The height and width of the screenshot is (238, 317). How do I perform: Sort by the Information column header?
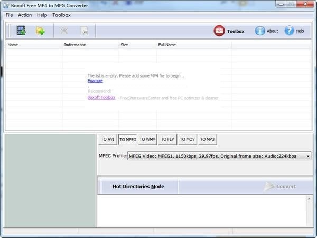(x=90, y=45)
